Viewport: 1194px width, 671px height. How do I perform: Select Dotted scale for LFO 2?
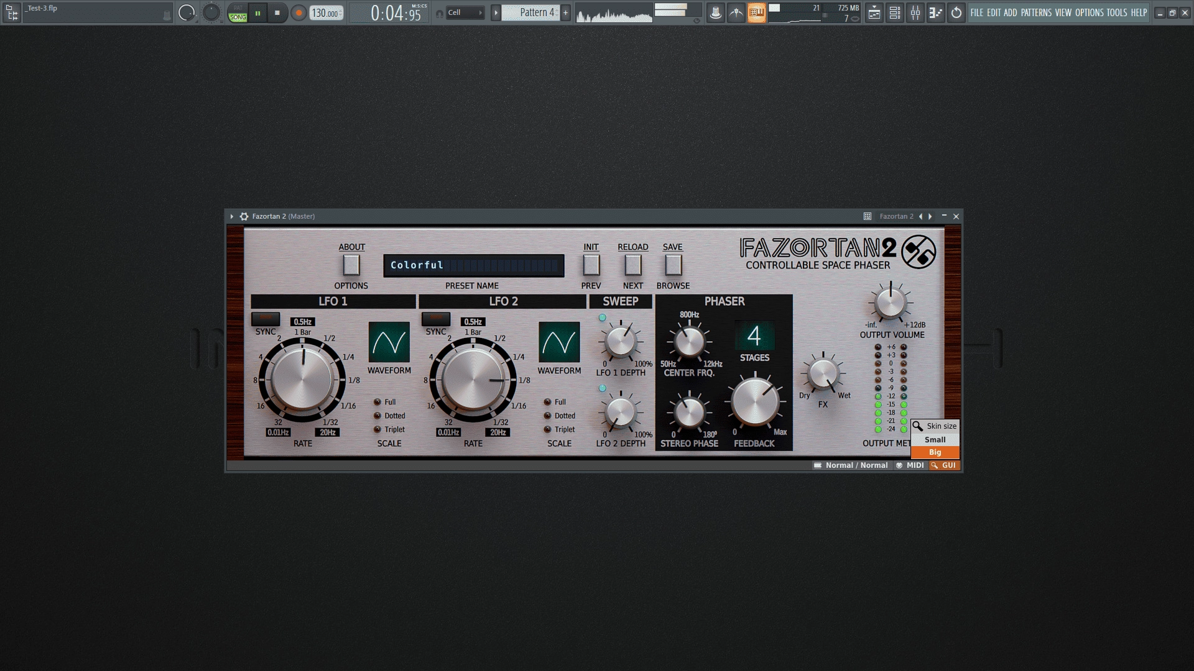tap(548, 416)
